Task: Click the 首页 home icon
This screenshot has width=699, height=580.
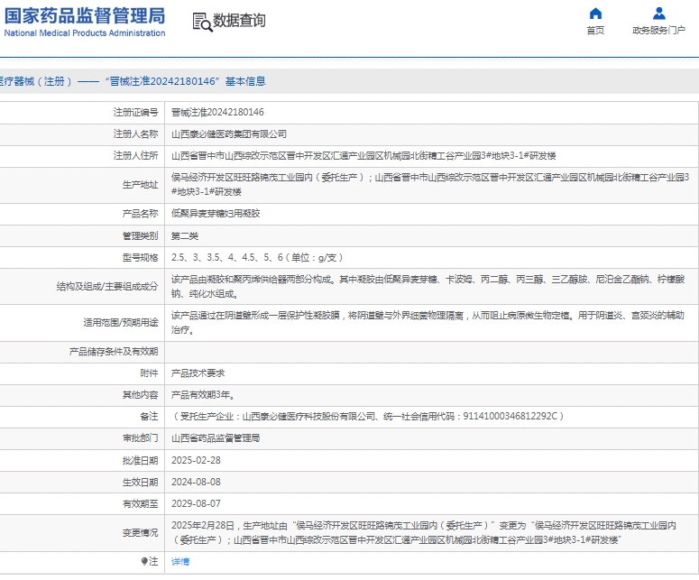Action: 595,14
